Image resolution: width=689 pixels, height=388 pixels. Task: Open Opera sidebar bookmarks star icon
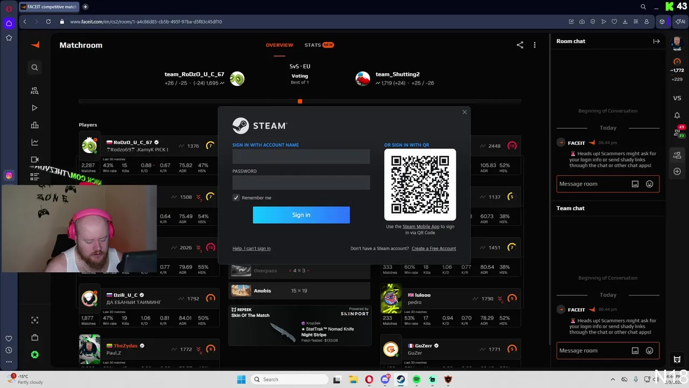click(9, 38)
